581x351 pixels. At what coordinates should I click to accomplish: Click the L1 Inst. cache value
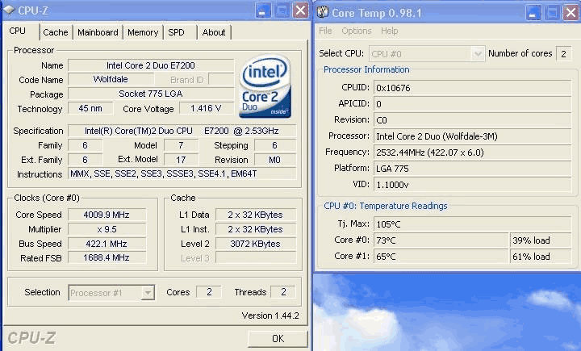(x=256, y=229)
